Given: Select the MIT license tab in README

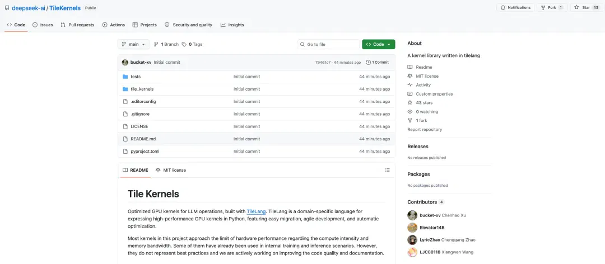Looking at the screenshot, I should click(170, 170).
